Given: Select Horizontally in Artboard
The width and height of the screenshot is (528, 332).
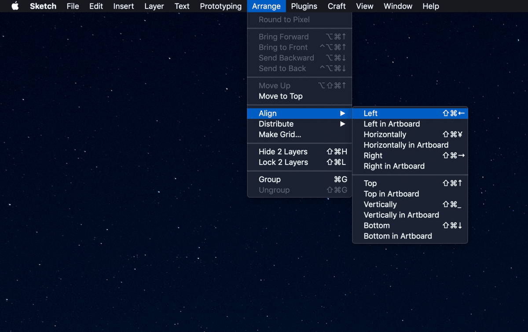Looking at the screenshot, I should (410, 145).
